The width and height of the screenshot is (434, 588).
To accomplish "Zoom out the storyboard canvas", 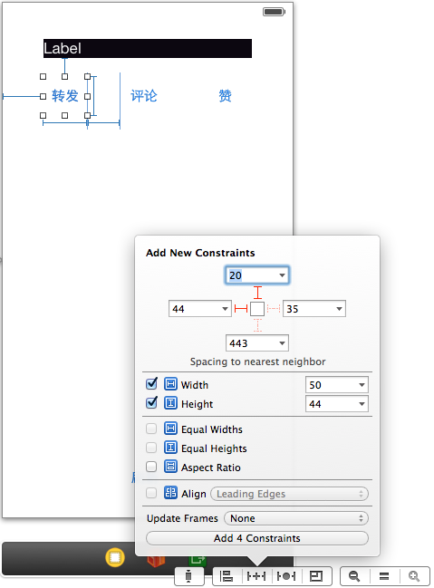I will pos(354,576).
